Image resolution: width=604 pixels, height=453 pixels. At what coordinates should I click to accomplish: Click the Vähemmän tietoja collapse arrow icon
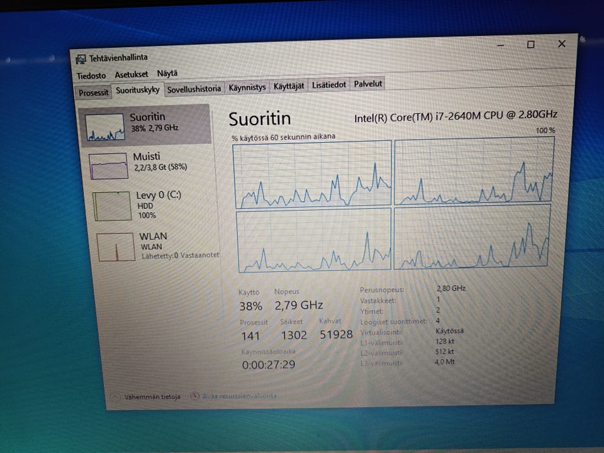115,397
